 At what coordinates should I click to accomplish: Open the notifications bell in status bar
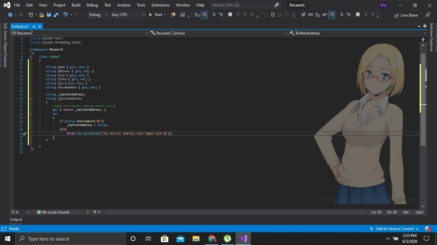tap(426, 229)
